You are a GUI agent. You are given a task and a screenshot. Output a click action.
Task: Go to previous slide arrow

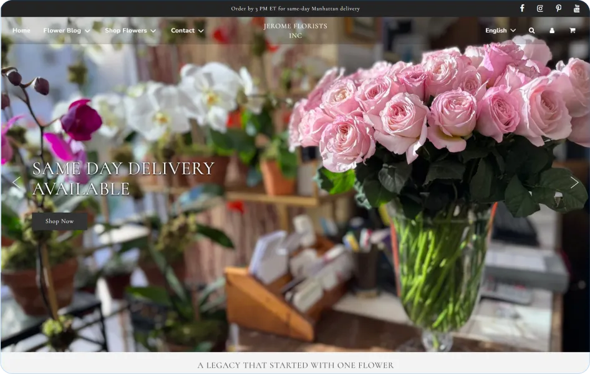16,183
